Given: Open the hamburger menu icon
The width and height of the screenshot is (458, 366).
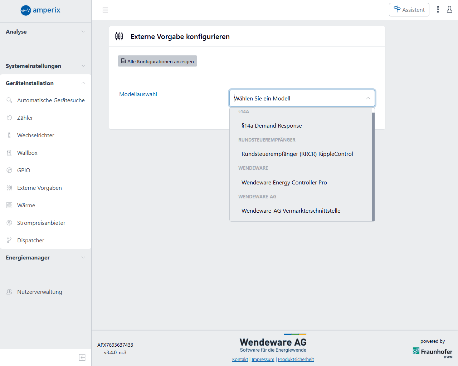Looking at the screenshot, I should pos(105,10).
